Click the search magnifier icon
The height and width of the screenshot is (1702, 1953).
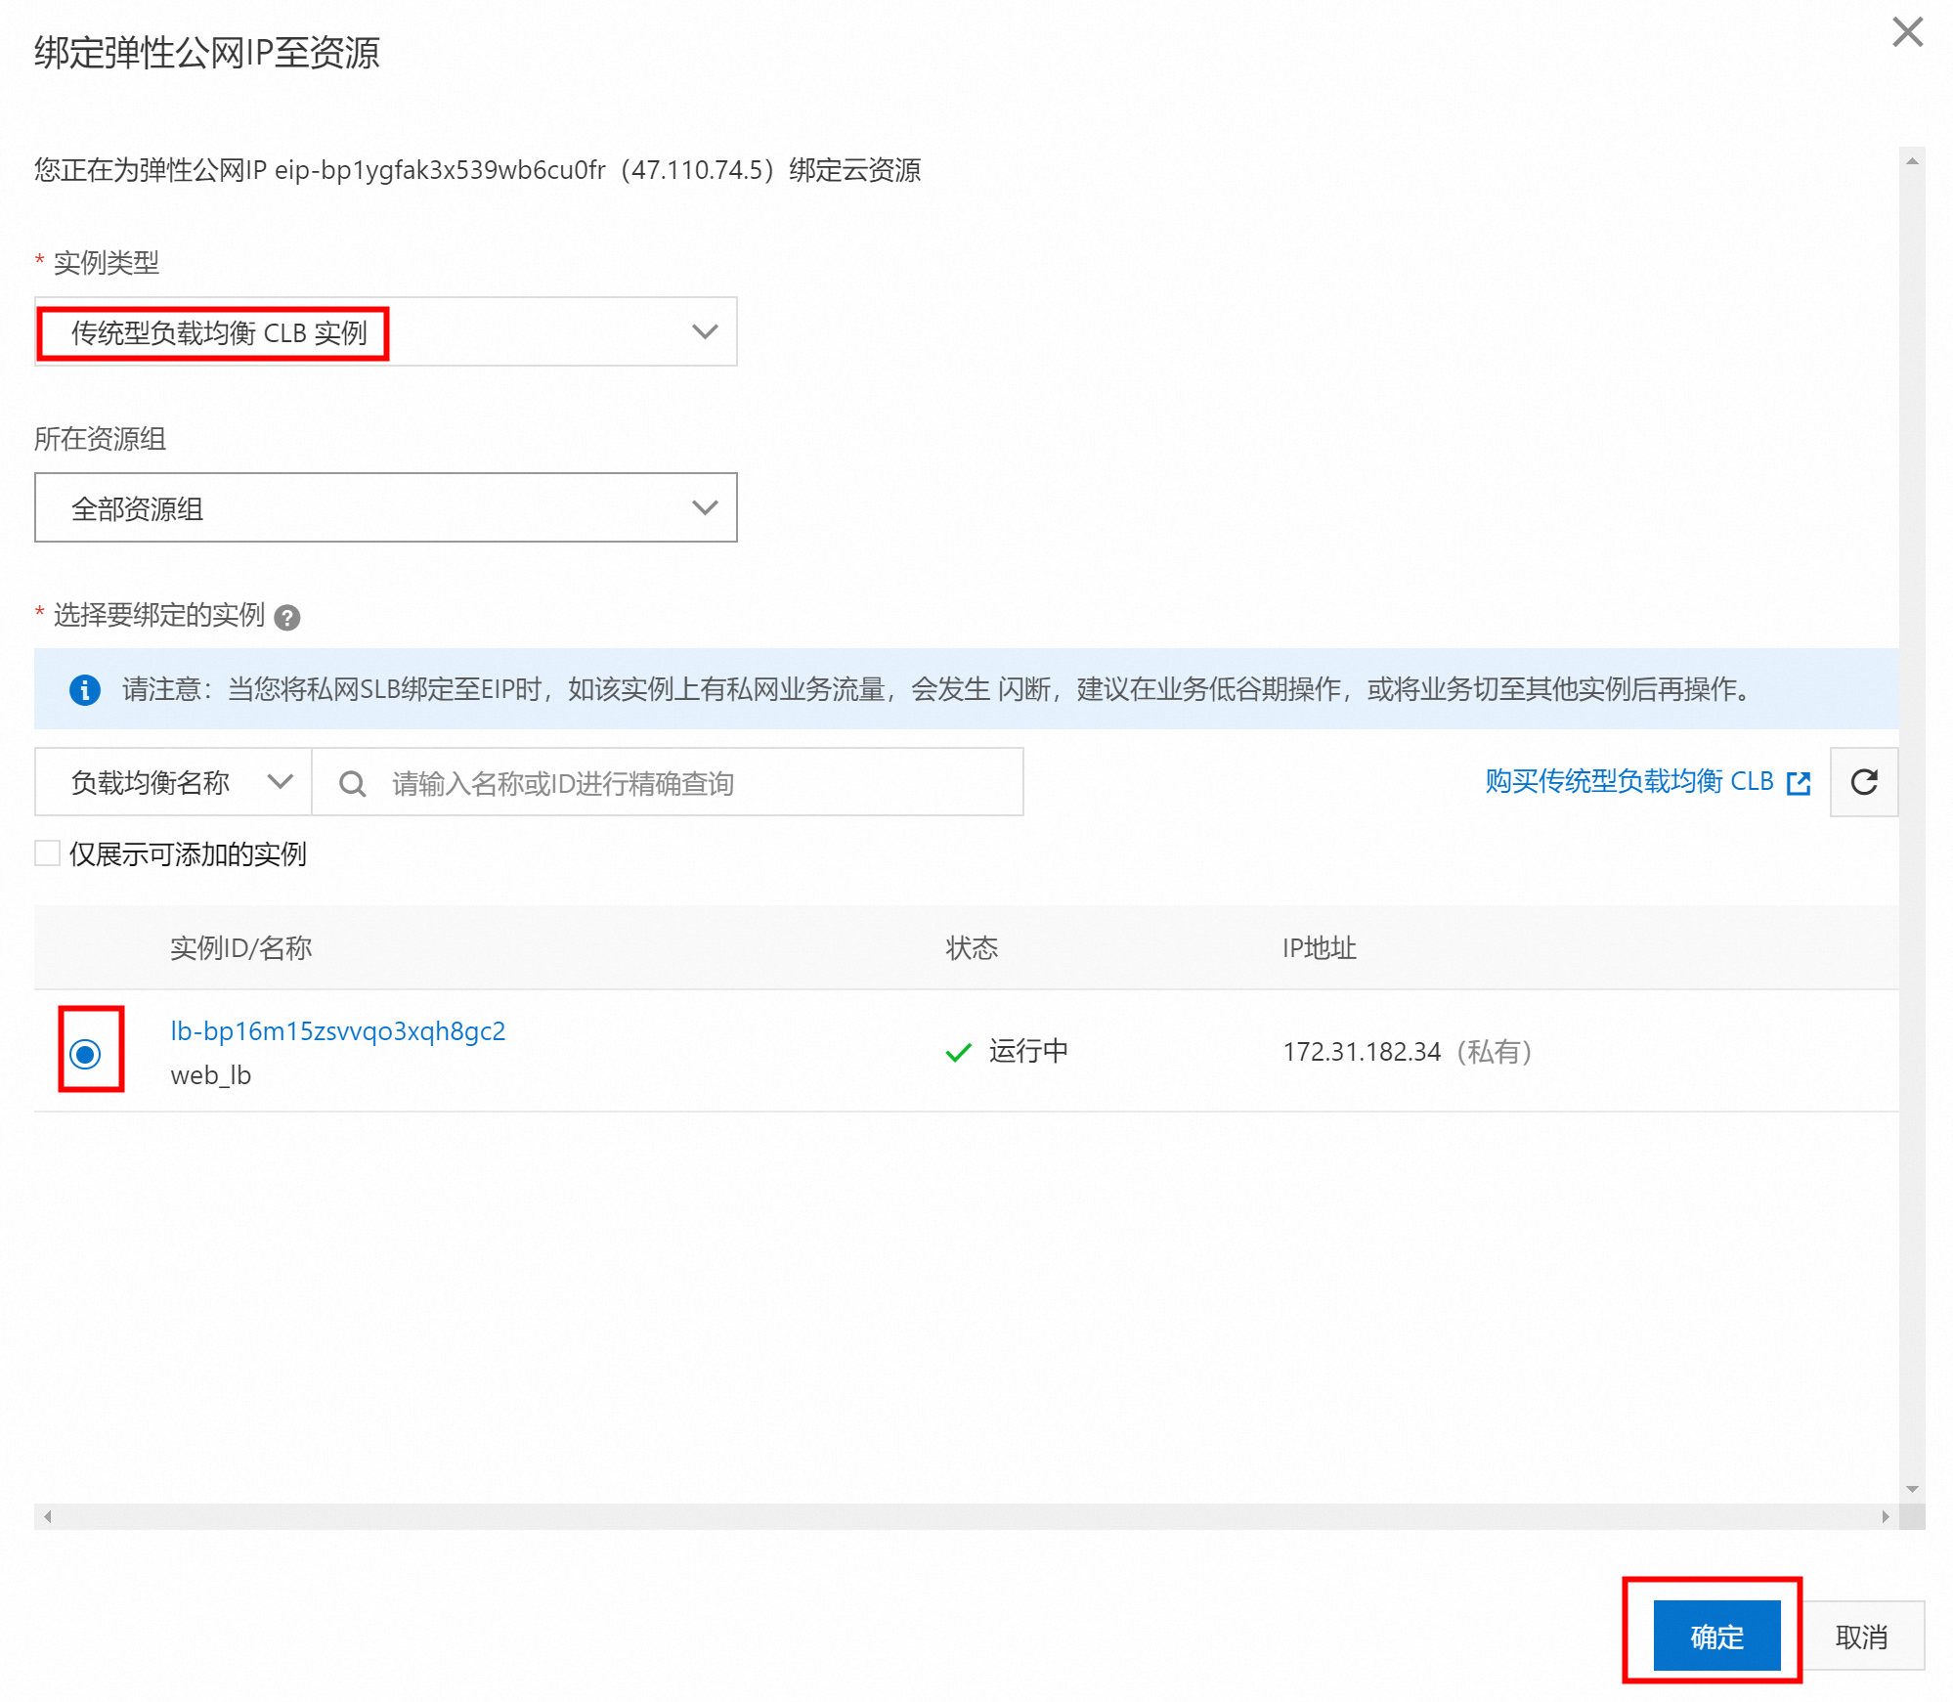[352, 783]
